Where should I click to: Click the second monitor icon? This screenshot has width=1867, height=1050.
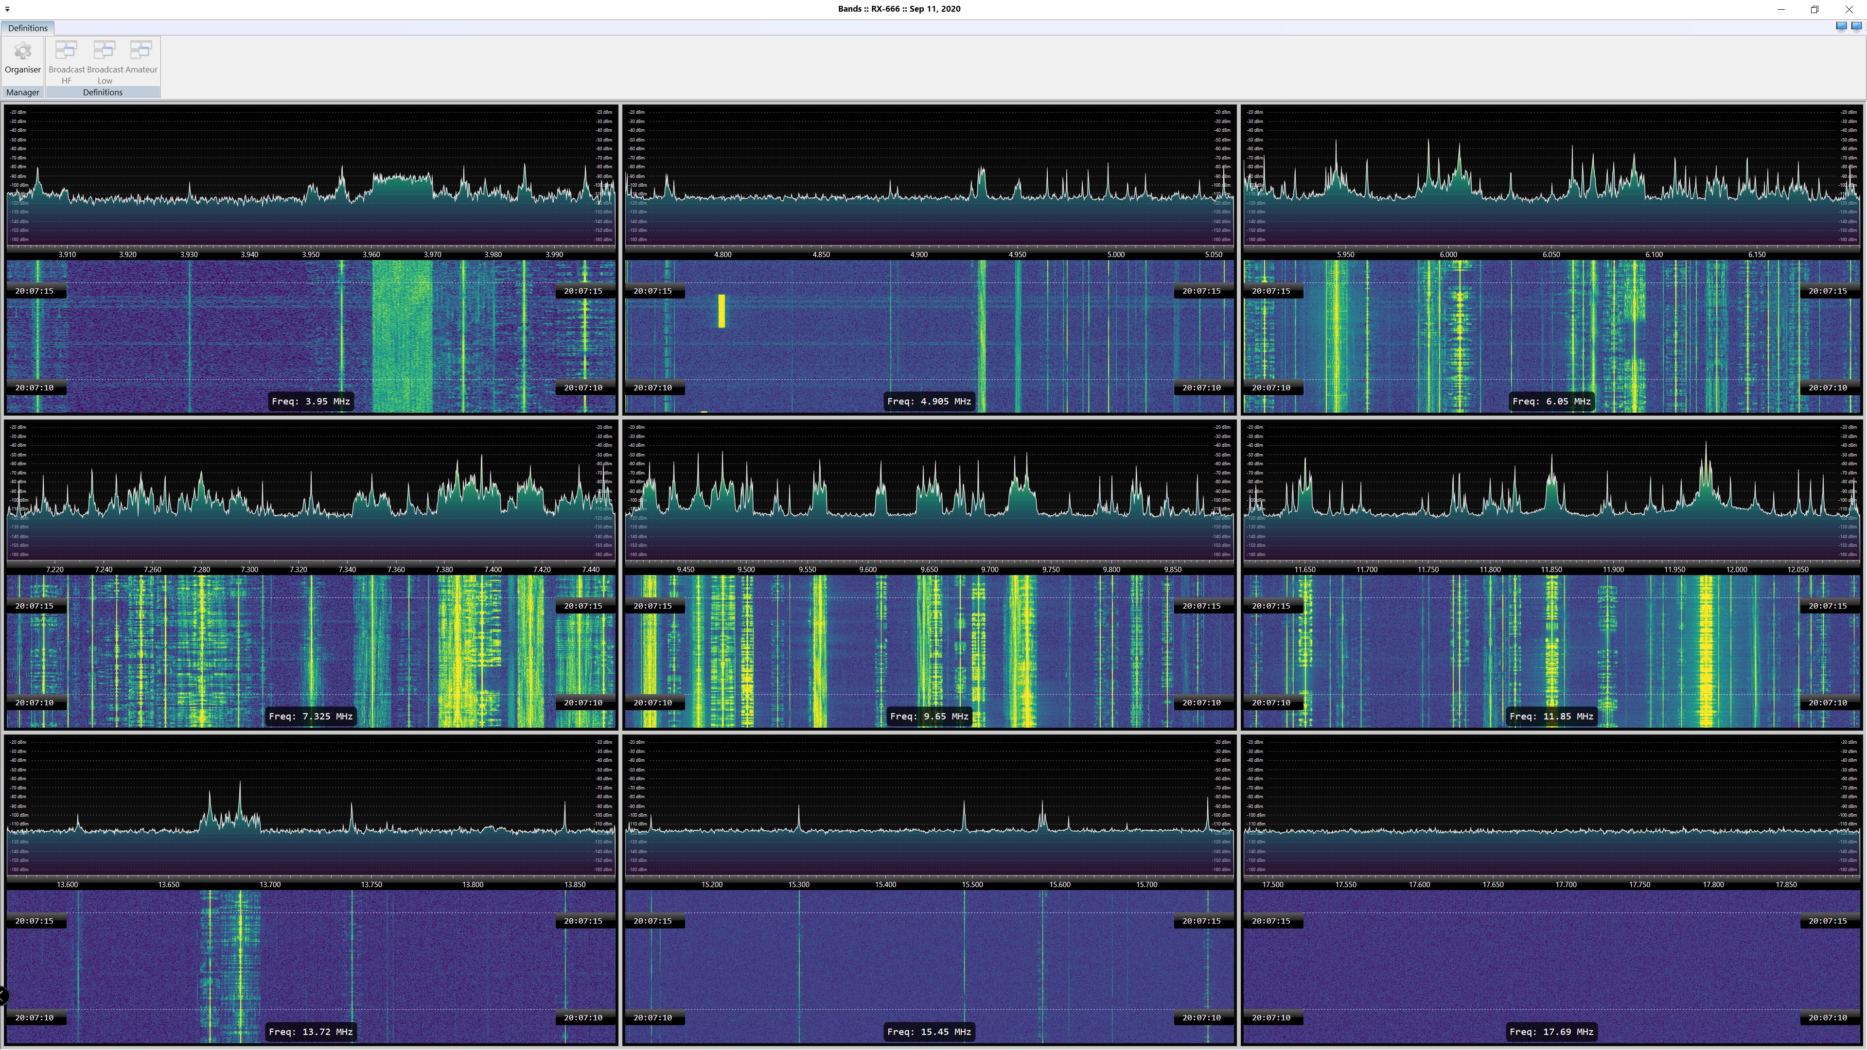point(1856,27)
